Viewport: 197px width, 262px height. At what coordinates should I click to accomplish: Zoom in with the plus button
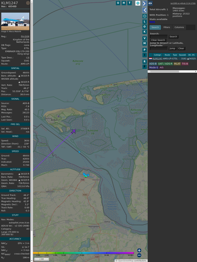[139, 250]
